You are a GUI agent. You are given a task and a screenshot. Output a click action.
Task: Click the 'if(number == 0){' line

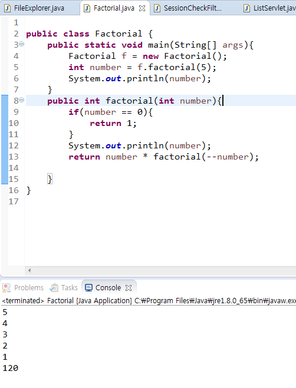(111, 112)
